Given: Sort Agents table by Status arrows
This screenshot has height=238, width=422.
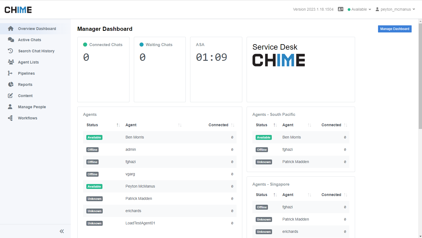Looking at the screenshot, I should point(118,125).
